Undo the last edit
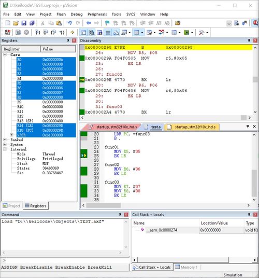Image resolution: width=259 pixels, height=278 pixels. click(70, 23)
